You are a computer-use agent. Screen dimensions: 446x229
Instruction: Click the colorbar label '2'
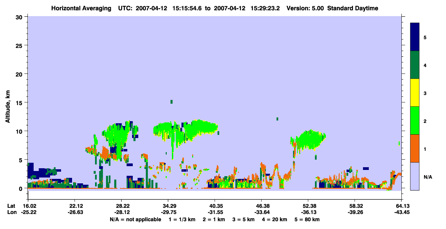click(425, 121)
